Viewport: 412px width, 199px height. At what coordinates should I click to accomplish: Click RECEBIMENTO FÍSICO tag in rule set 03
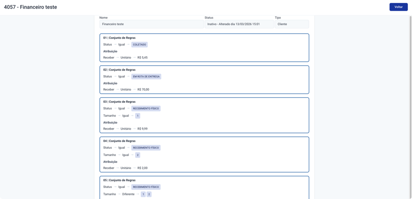tap(146, 109)
